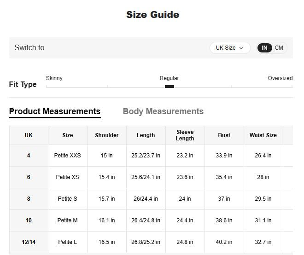
Task: Click the Bust column header
Action: click(x=224, y=135)
